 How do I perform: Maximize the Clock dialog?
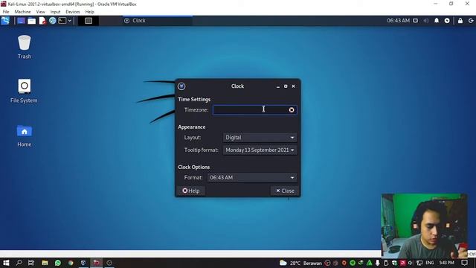pyautogui.click(x=286, y=86)
